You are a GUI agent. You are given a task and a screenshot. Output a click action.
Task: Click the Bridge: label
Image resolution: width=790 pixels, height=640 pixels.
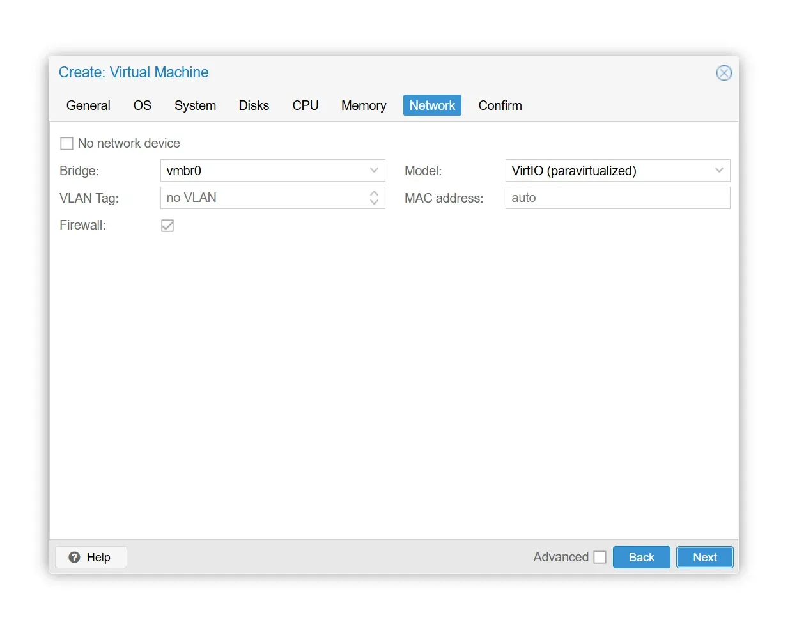(x=79, y=171)
